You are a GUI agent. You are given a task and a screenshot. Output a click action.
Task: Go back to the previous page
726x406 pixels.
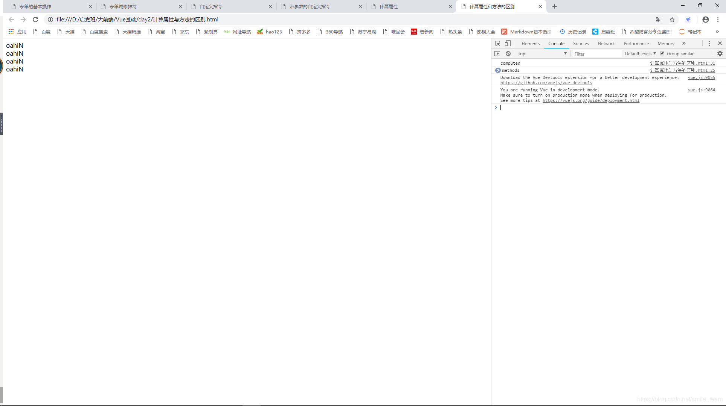click(x=11, y=20)
